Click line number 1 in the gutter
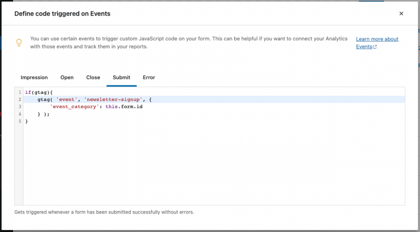 pyautogui.click(x=19, y=92)
